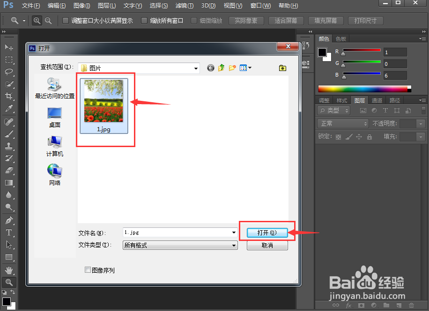This screenshot has height=311, width=429.
Task: Expand the fill dropdown arrow
Action: click(x=421, y=137)
